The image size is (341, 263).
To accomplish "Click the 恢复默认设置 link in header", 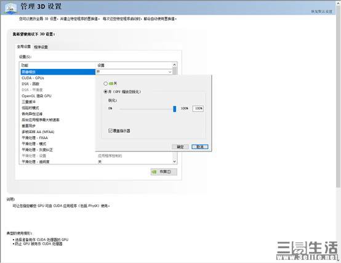I will 322,12.
